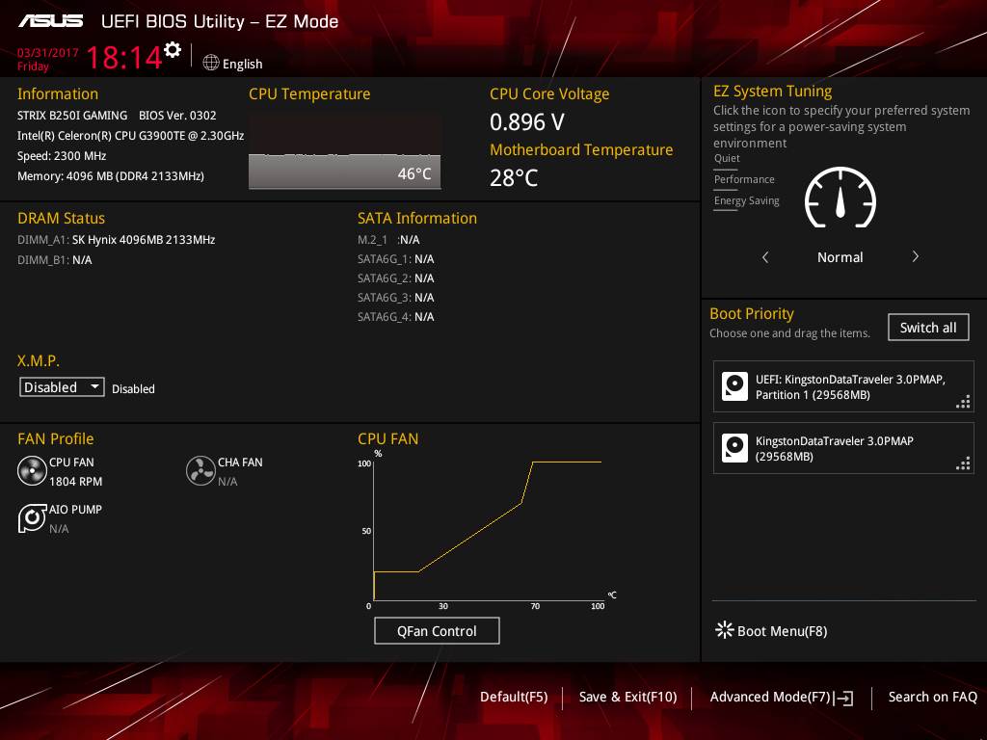Click the DRAM Status heading

pyautogui.click(x=61, y=219)
